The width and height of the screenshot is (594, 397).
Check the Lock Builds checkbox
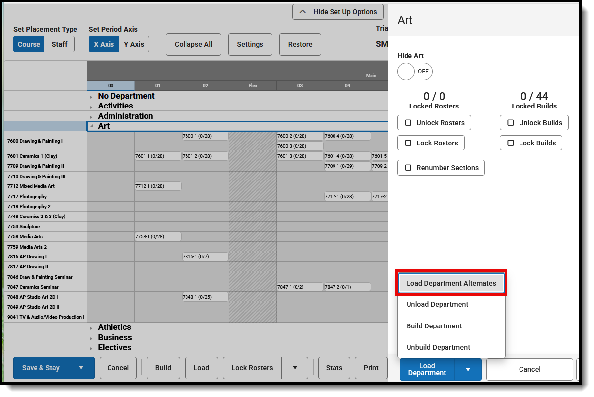pos(510,143)
